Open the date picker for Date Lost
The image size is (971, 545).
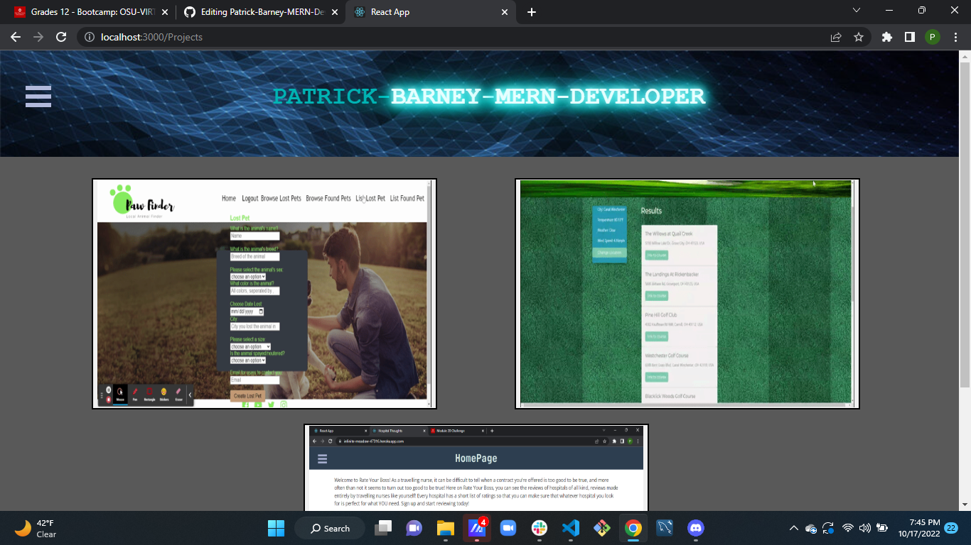coord(261,312)
